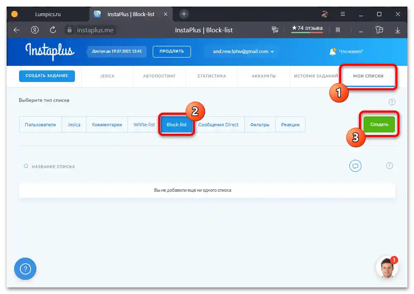Click the instaplus.me address field

[x=95, y=30]
